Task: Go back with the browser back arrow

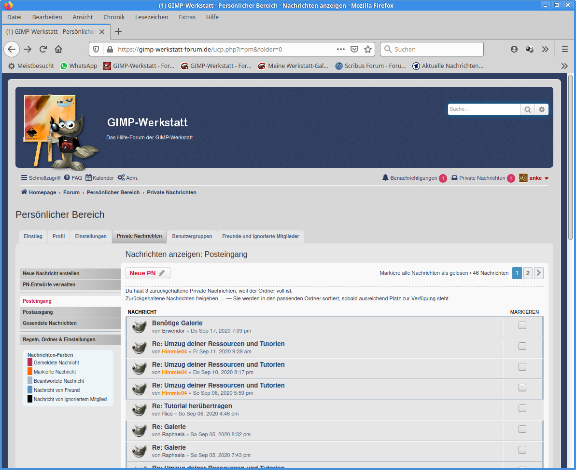Action: 12,49
